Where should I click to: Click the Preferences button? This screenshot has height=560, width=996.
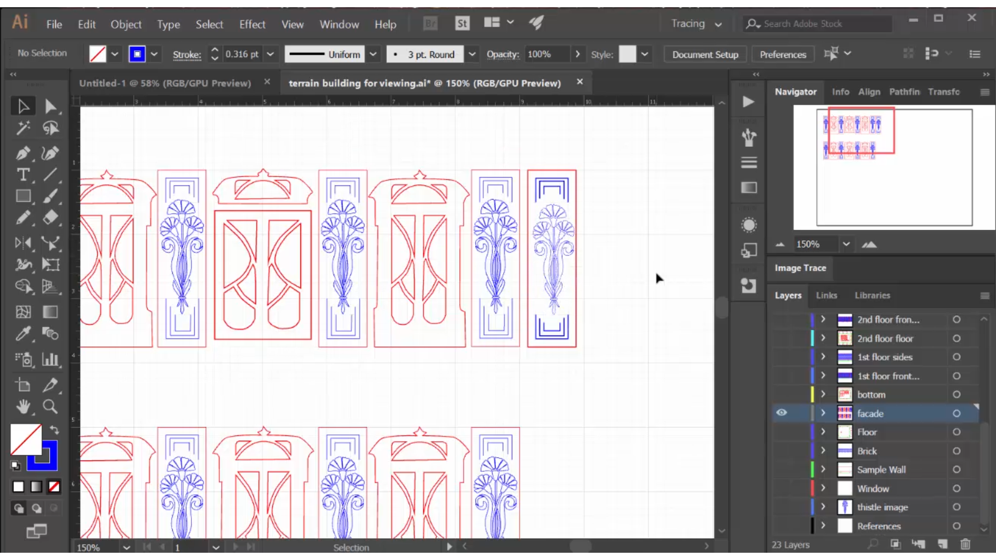(x=783, y=54)
